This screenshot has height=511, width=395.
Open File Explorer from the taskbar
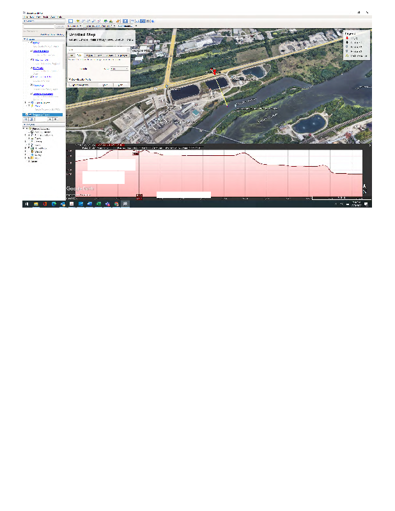[36, 203]
